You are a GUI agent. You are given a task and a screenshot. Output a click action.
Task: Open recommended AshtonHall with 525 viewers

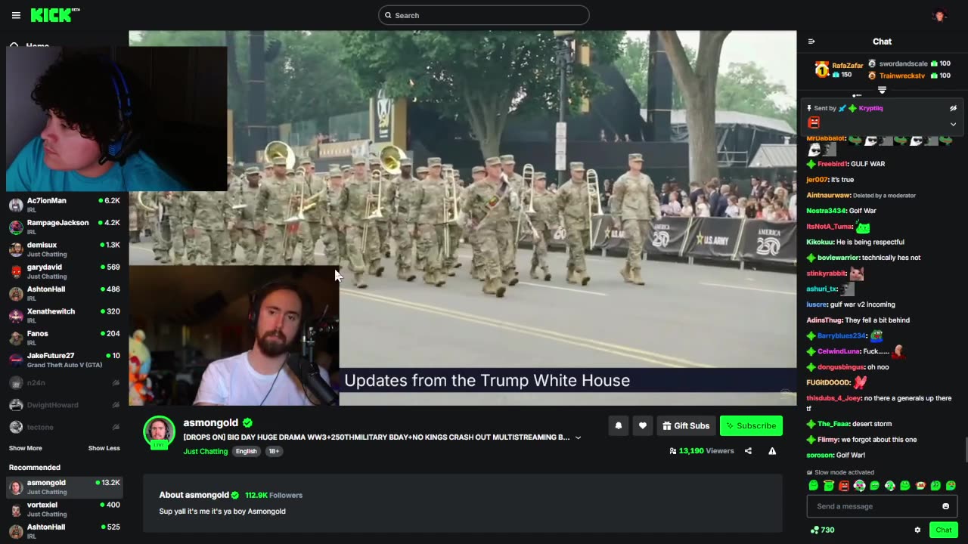point(64,531)
